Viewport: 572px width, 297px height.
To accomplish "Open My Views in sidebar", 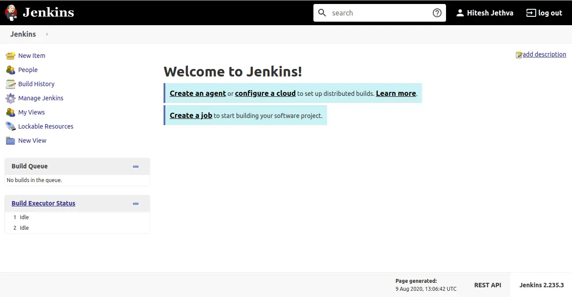I will pyautogui.click(x=31, y=112).
